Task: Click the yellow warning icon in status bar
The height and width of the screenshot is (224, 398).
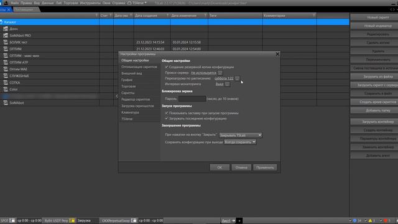Action: 370,220
